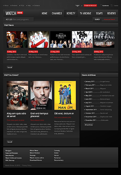The width and height of the screenshot is (121, 175).
Task: Open Advanced Search link
Action: [x=109, y=19]
